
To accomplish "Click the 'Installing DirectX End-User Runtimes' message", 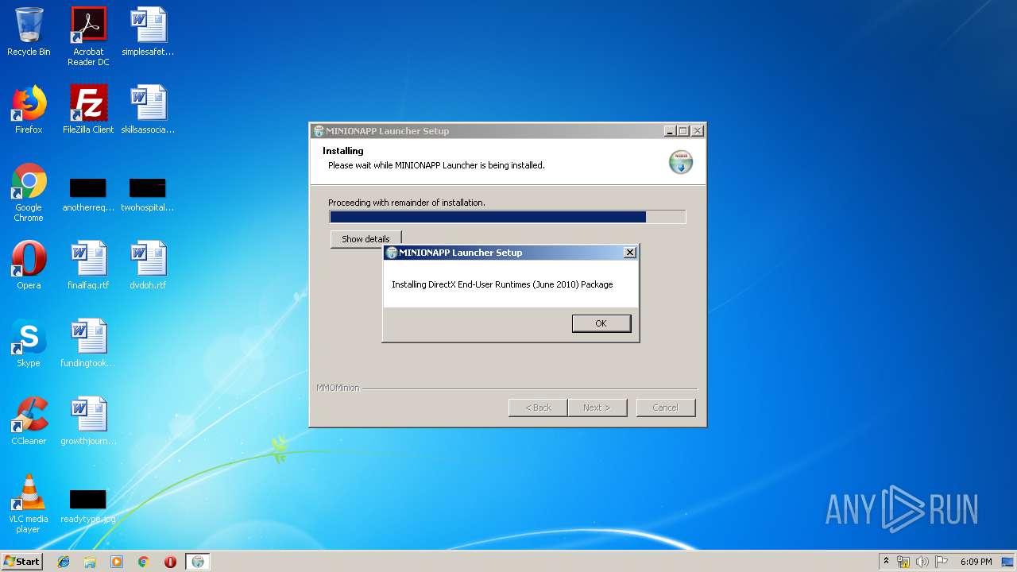I will point(502,284).
